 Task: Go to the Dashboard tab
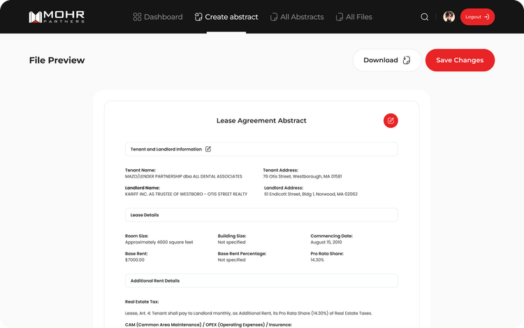[163, 17]
